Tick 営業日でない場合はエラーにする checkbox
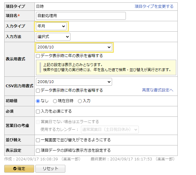Viewport: 196px width, 175px height. [x=38, y=122]
